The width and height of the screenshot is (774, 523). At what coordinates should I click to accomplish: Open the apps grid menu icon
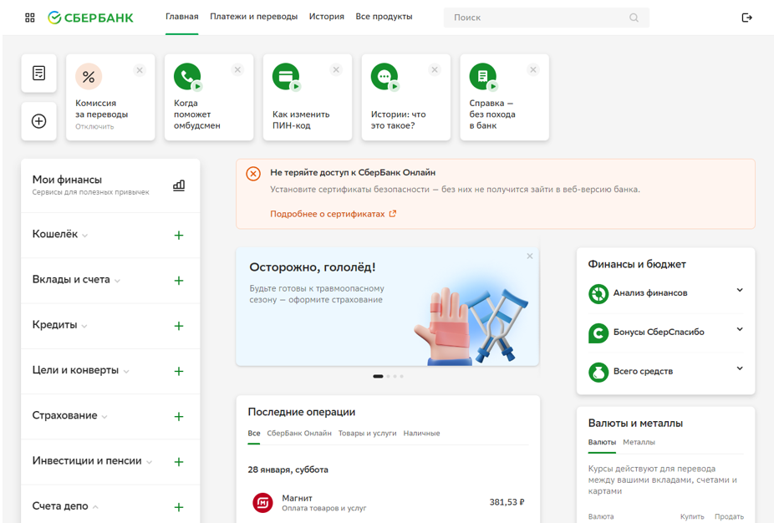(29, 18)
